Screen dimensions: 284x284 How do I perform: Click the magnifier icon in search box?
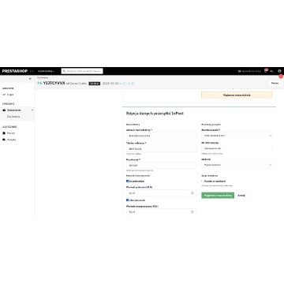pyautogui.click(x=64, y=71)
